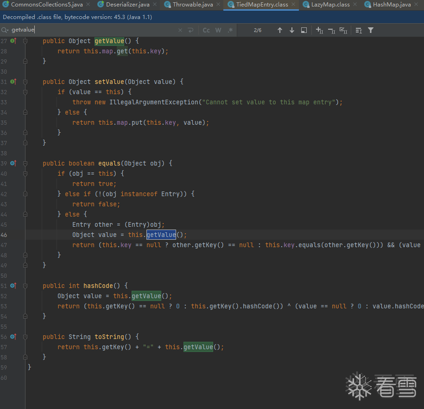Screen dimensions: 424x409
Task: Click the decompiled class file banner
Action: click(x=212, y=17)
